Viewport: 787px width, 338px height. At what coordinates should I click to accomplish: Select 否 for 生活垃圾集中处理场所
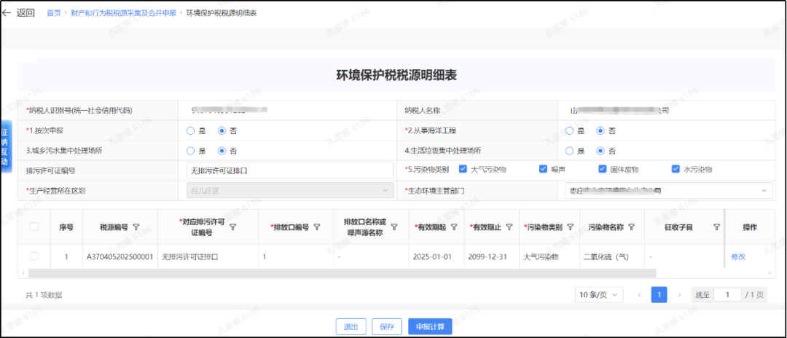pos(600,151)
